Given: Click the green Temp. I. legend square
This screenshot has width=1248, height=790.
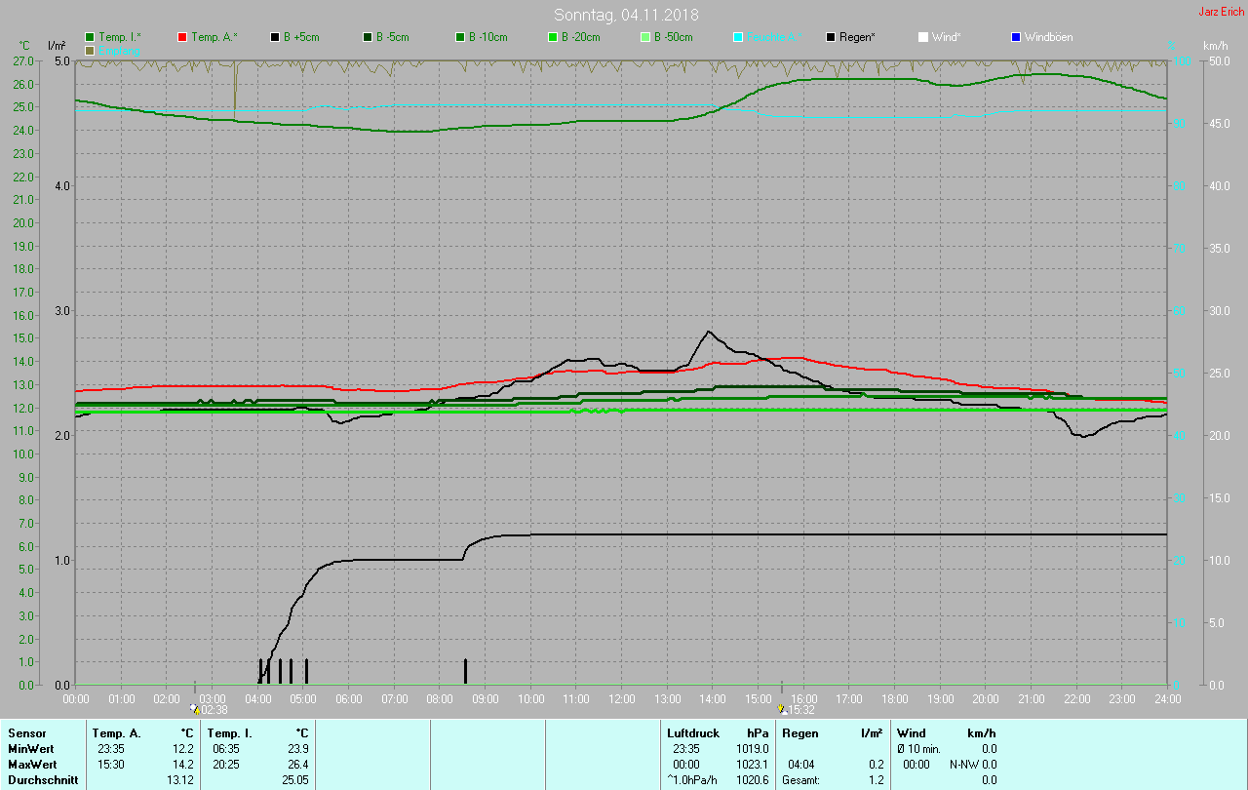Looking at the screenshot, I should 91,37.
